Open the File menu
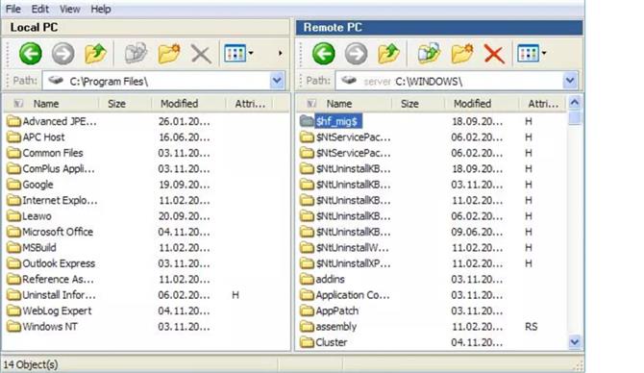 click(x=13, y=9)
